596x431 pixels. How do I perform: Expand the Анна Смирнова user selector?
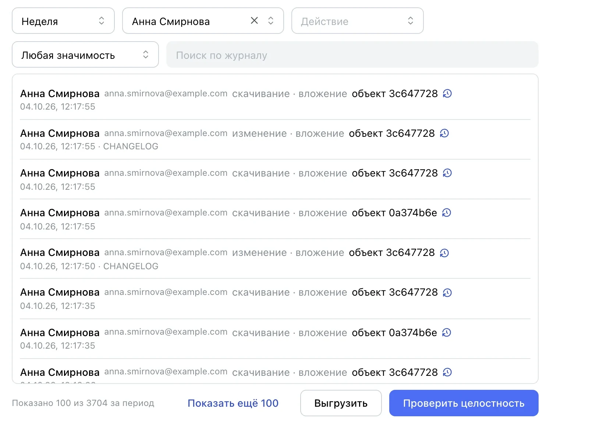coord(271,21)
